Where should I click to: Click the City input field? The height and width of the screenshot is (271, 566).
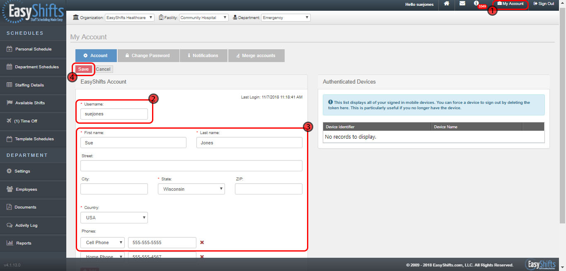(x=114, y=189)
